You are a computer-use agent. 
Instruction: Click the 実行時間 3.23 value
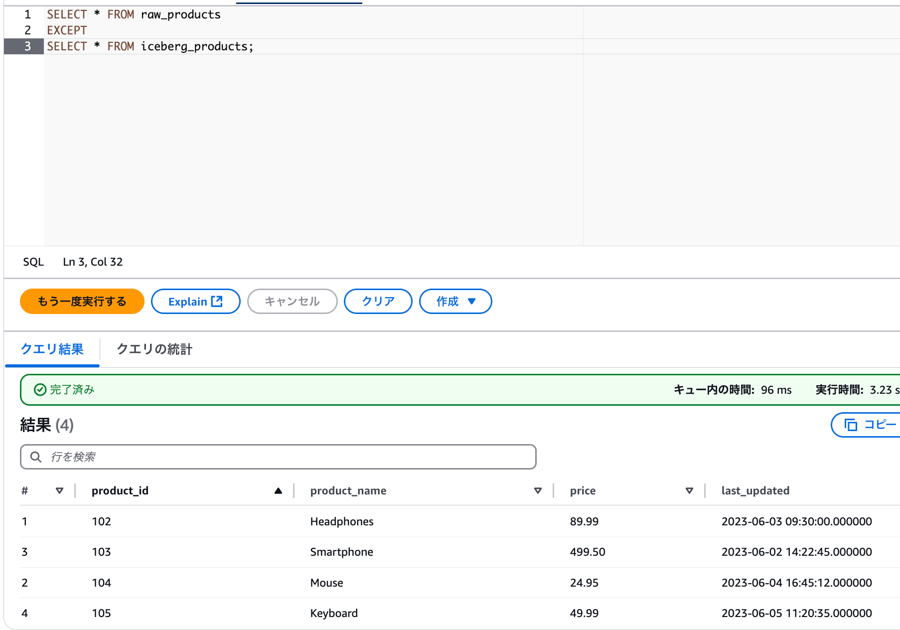click(x=884, y=390)
